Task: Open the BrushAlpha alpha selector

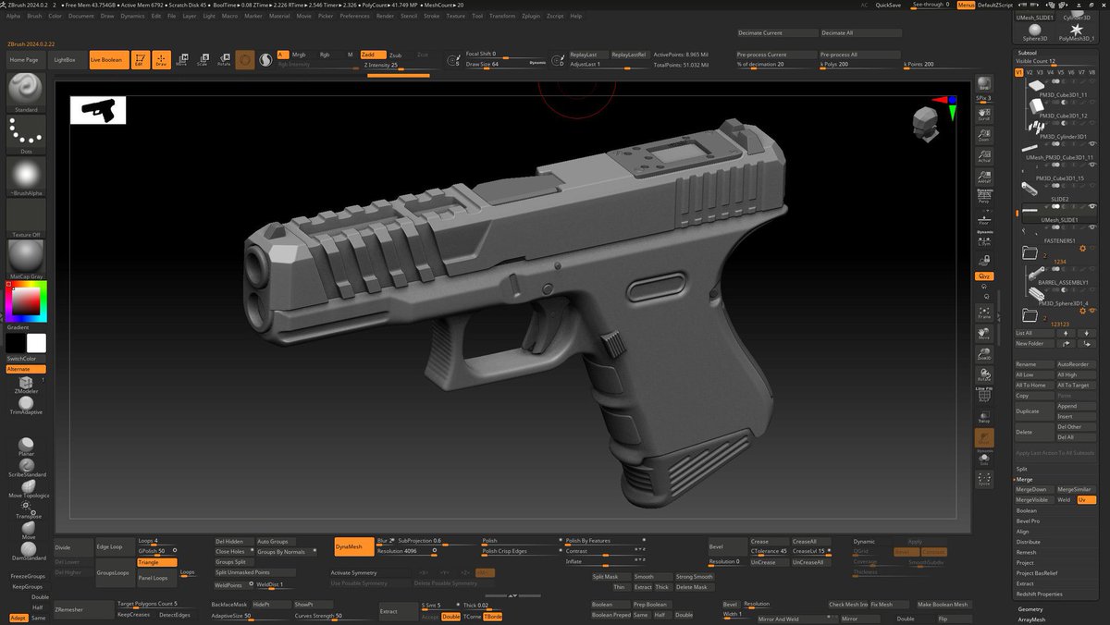Action: (x=26, y=176)
